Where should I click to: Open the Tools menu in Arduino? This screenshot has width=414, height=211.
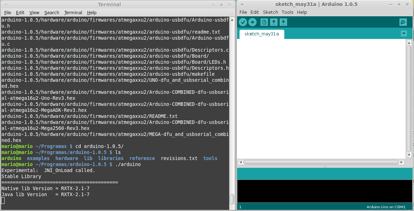tap(287, 12)
